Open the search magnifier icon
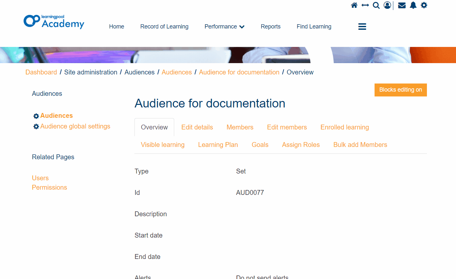 click(376, 5)
